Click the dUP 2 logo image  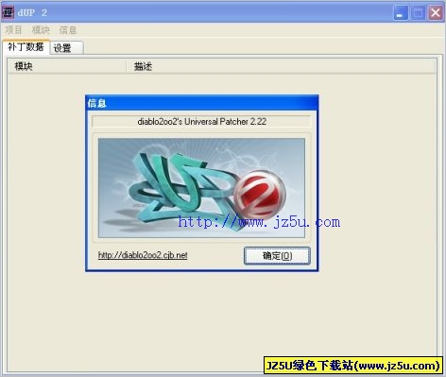(x=201, y=188)
